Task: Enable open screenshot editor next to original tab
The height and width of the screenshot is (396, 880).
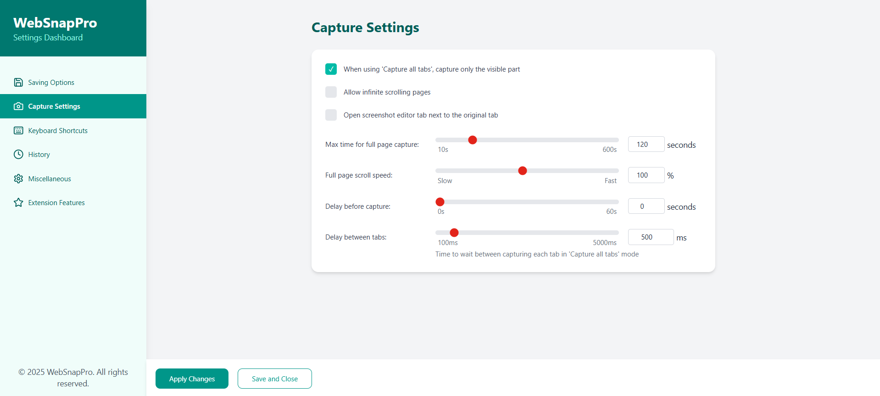Action: click(331, 115)
